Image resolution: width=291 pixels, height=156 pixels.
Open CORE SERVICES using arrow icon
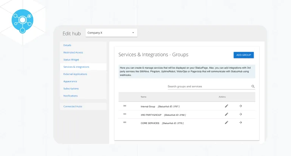240,122
